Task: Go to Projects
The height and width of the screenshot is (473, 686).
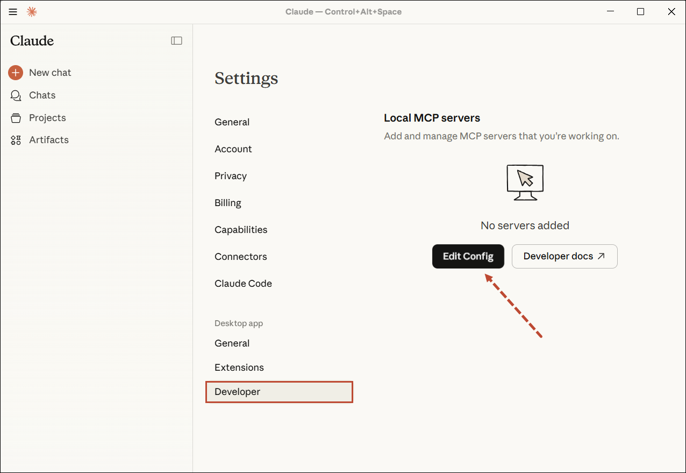Action: 47,118
